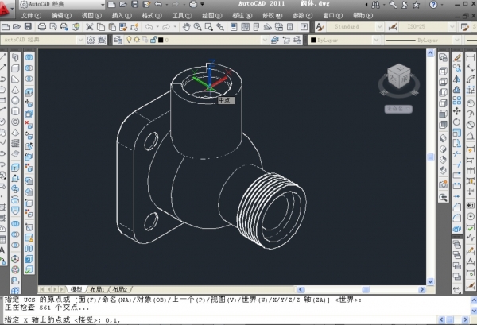Open the red AutoCAD application menu button
The height and width of the screenshot is (325, 477).
click(5, 9)
